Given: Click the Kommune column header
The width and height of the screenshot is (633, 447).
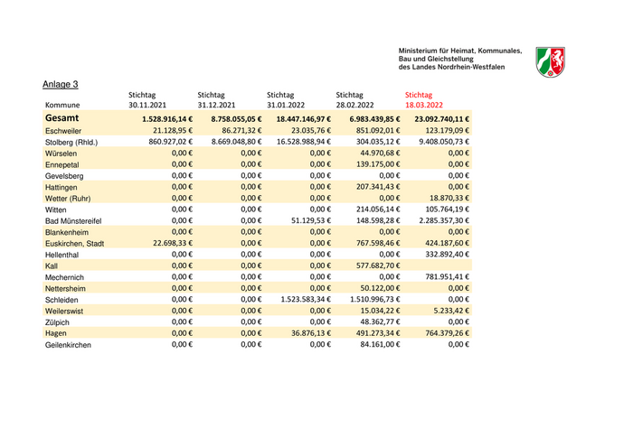Looking at the screenshot, I should click(62, 105).
